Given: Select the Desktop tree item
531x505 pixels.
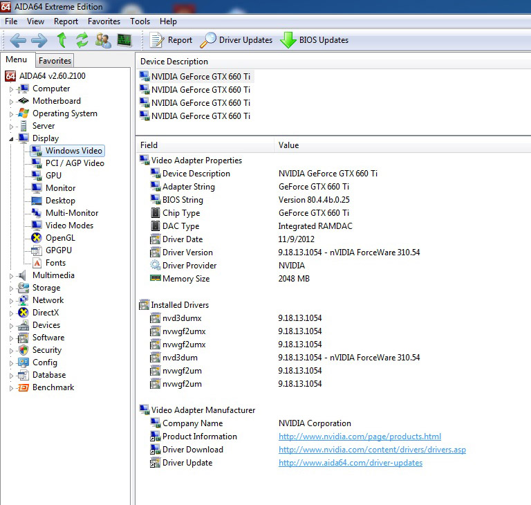Looking at the screenshot, I should pos(60,201).
